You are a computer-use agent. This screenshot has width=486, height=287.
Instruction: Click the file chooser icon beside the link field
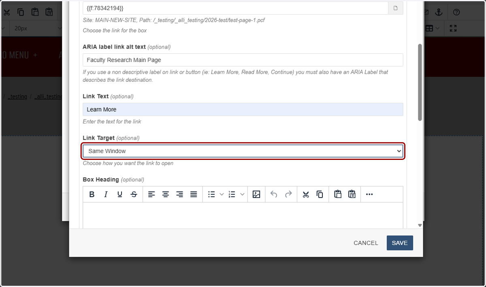(x=396, y=8)
